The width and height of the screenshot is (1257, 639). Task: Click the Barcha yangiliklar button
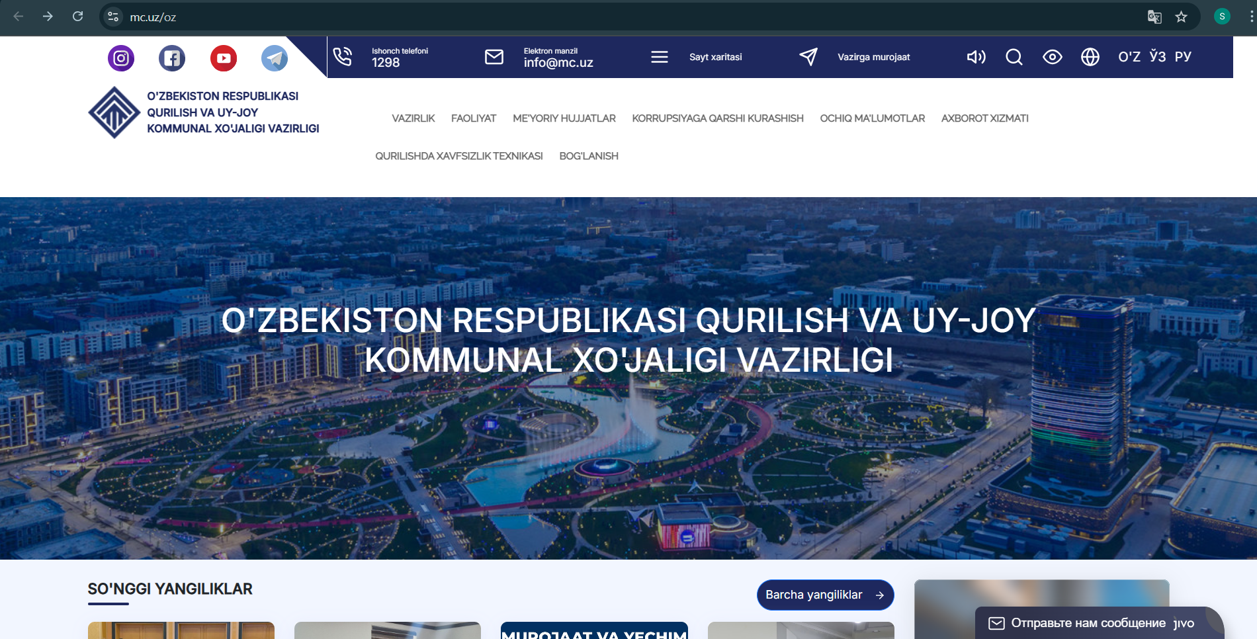tap(825, 595)
